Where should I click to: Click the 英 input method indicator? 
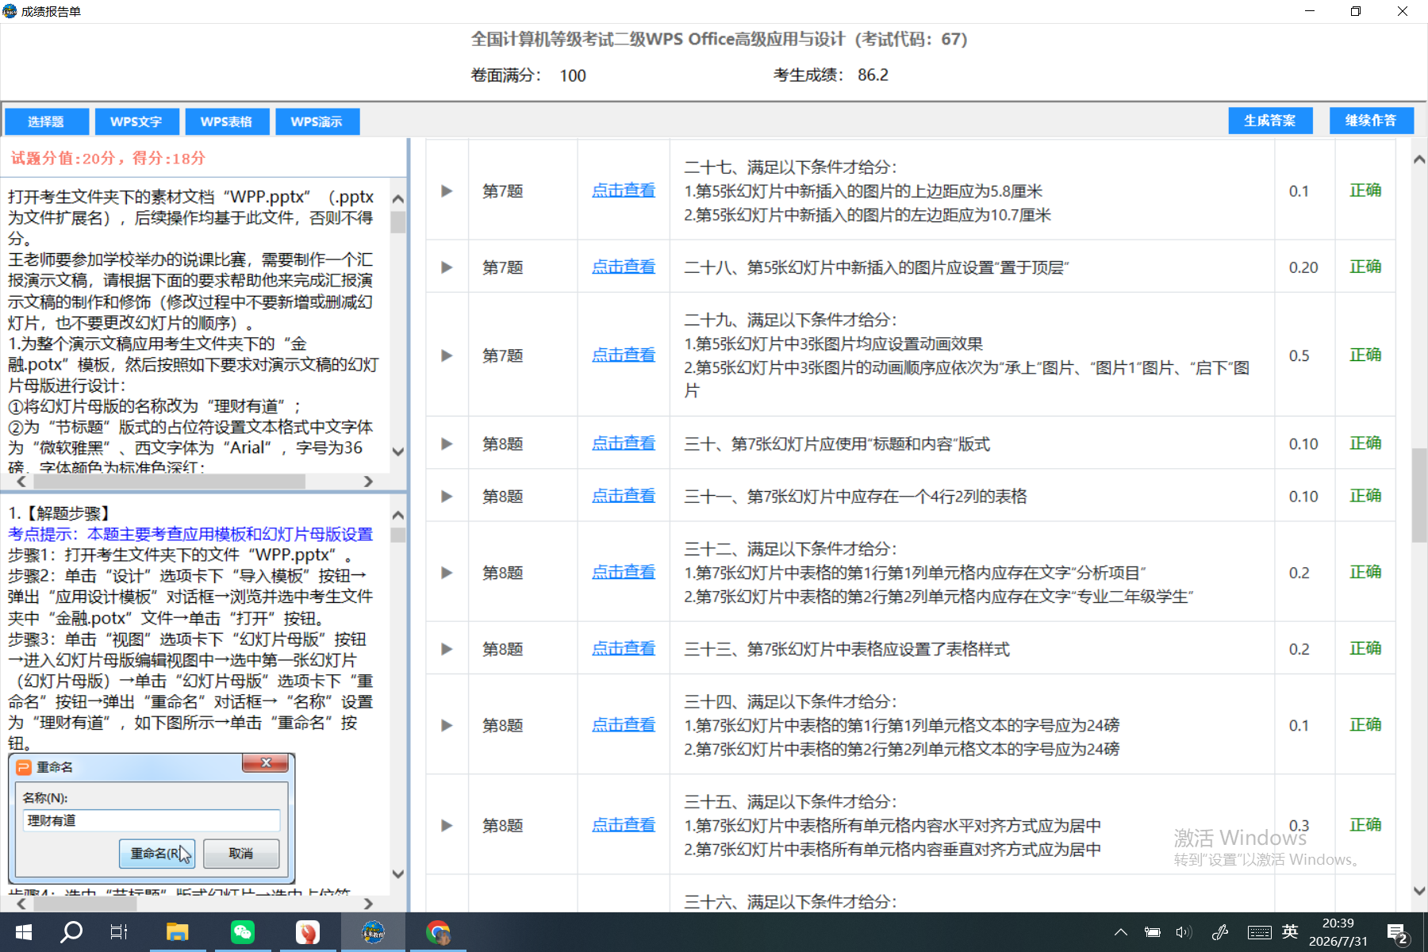pyautogui.click(x=1291, y=931)
